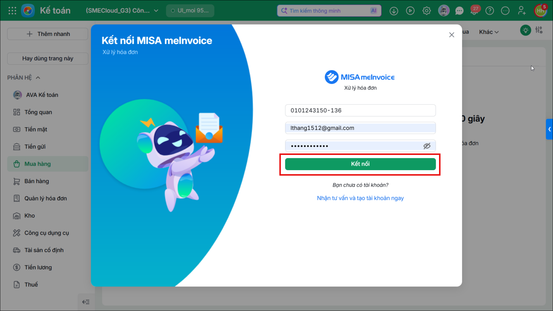Click the help question mark icon

pos(489,11)
